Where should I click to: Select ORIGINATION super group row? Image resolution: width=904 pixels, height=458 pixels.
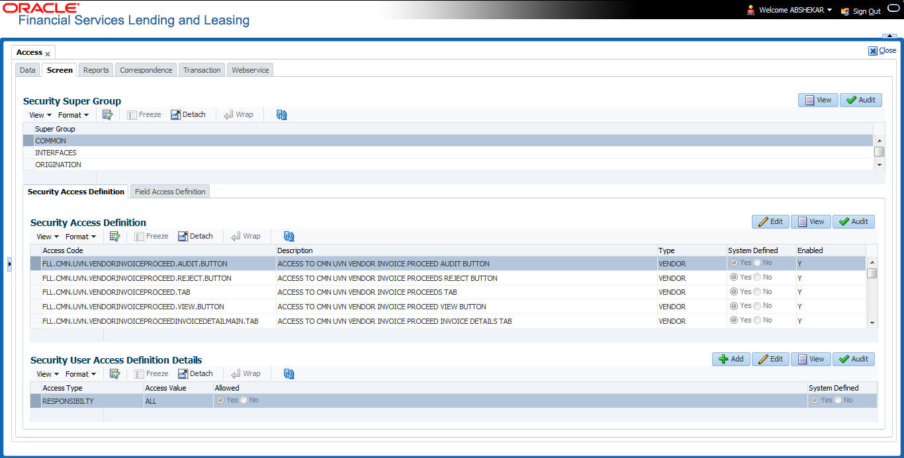point(448,165)
